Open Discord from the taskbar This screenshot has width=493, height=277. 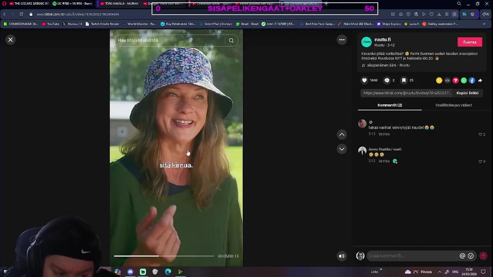[130, 272]
